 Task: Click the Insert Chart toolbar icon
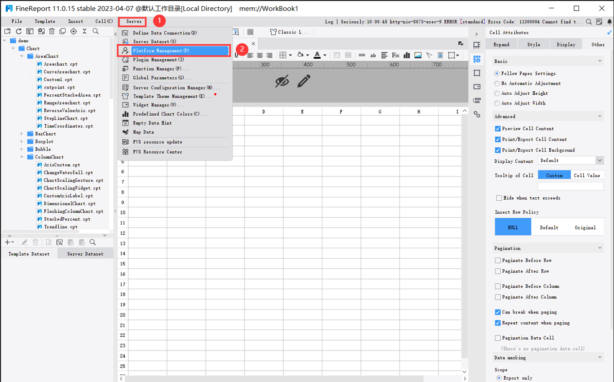[x=406, y=55]
